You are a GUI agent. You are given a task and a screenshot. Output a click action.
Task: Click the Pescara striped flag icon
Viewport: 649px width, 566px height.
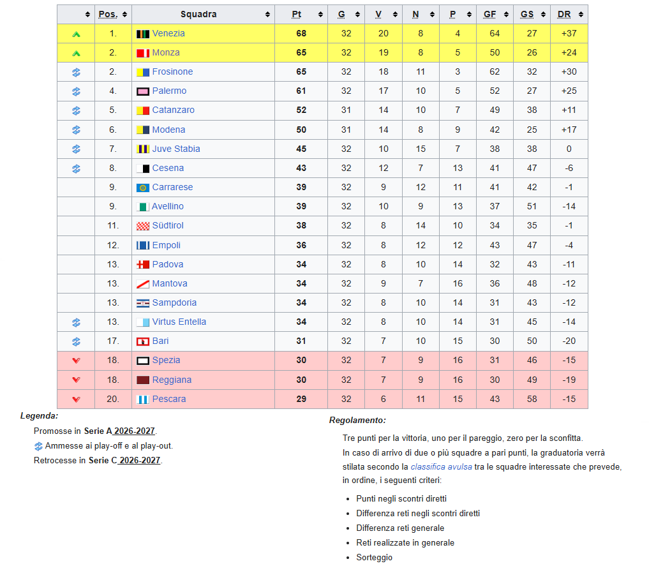tap(143, 399)
